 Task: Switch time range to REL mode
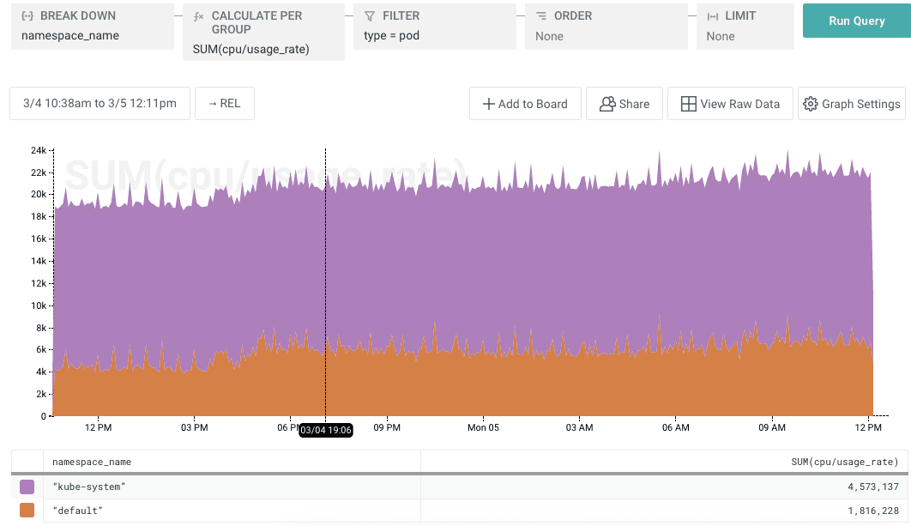coord(224,103)
